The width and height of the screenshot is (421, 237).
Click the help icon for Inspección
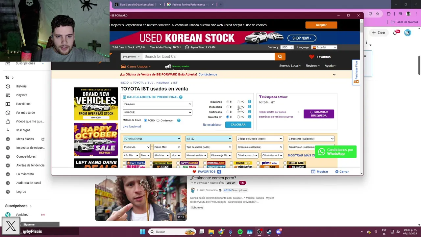(x=250, y=107)
